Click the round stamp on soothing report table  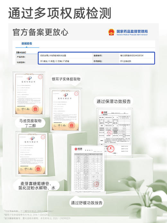(x=96, y=184)
